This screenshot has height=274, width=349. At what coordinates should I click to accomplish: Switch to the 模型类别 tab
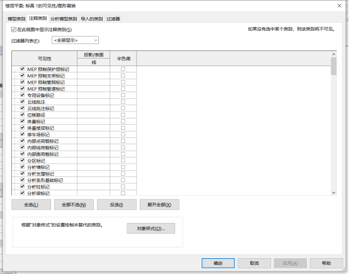pos(16,19)
